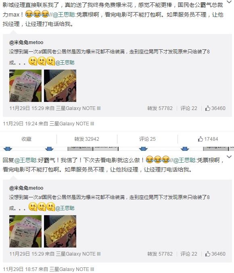View popcorn photo in first quoted post
The width and height of the screenshot is (234, 273).
60,86
